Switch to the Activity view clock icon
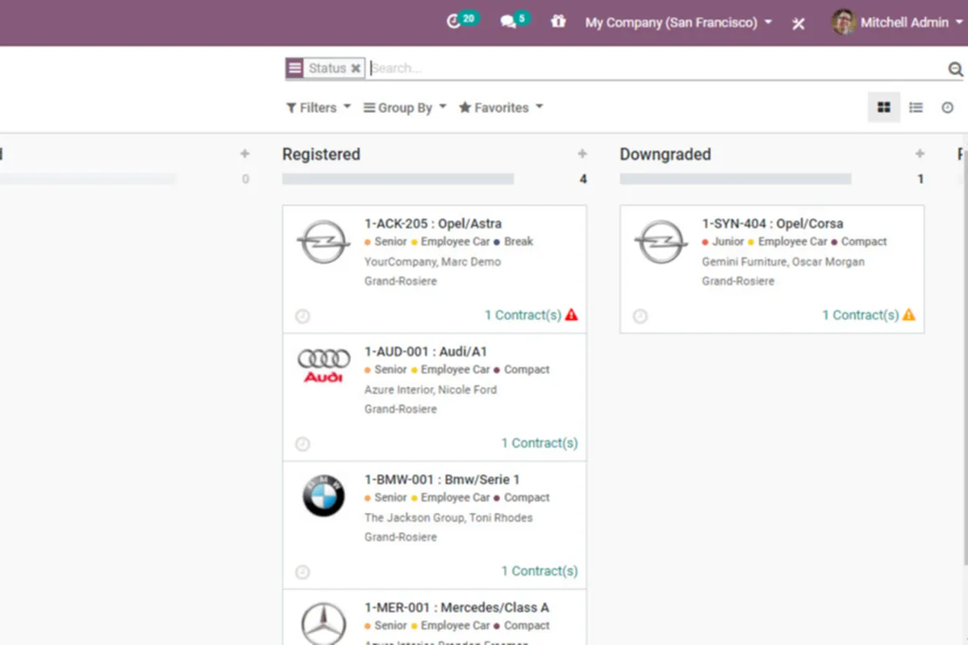Viewport: 968px width, 645px height. (x=948, y=107)
